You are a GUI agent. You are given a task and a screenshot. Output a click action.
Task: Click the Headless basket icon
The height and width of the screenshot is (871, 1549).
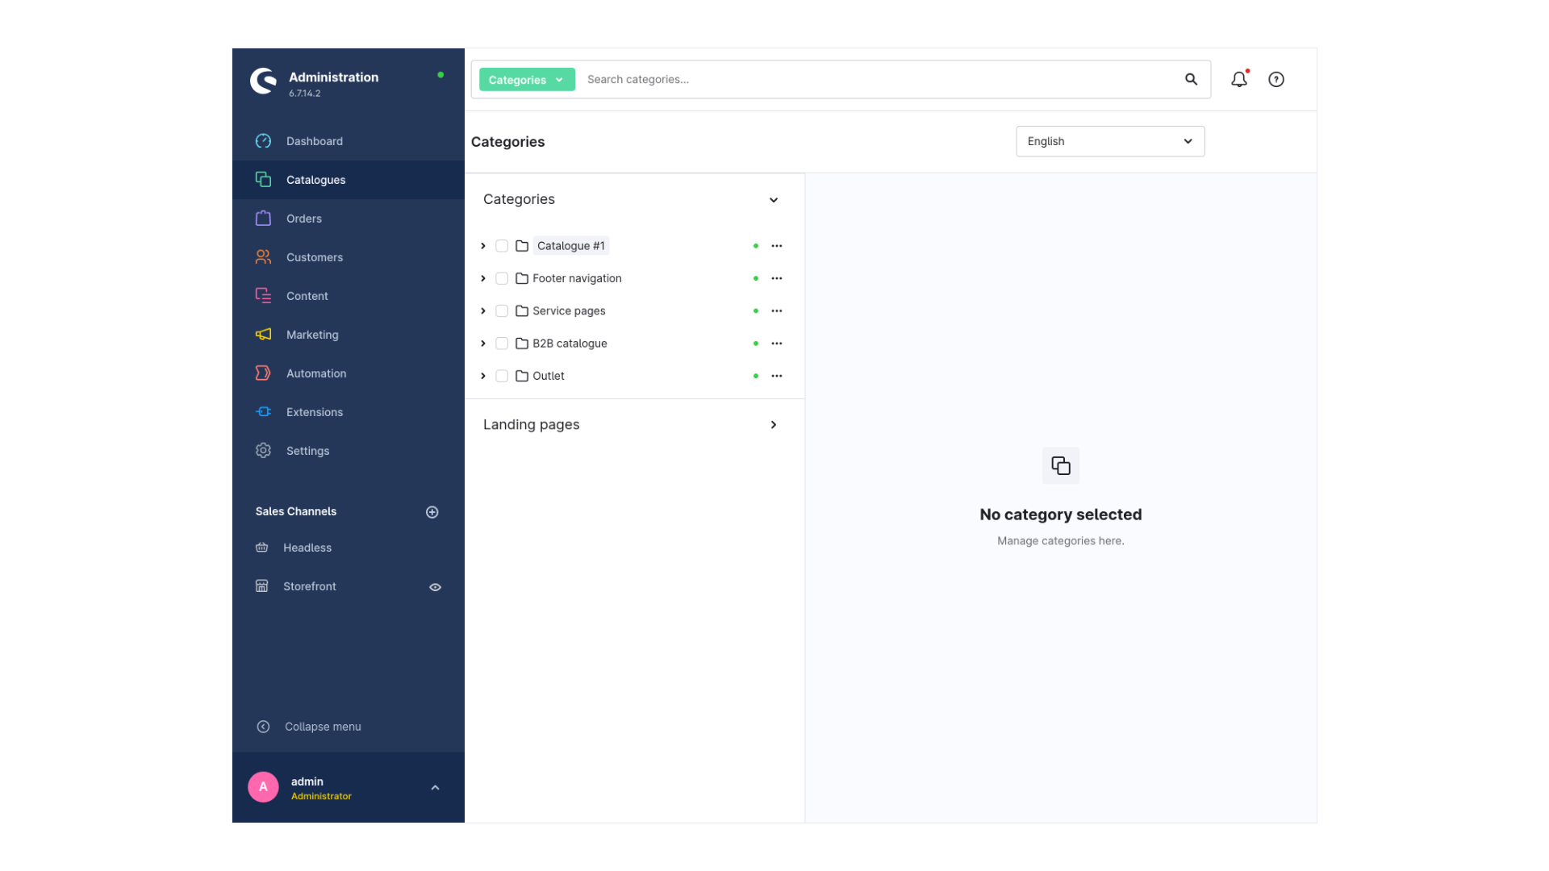pos(262,548)
